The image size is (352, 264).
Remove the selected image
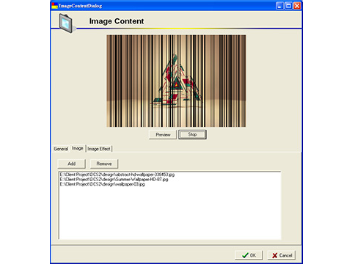pos(104,164)
